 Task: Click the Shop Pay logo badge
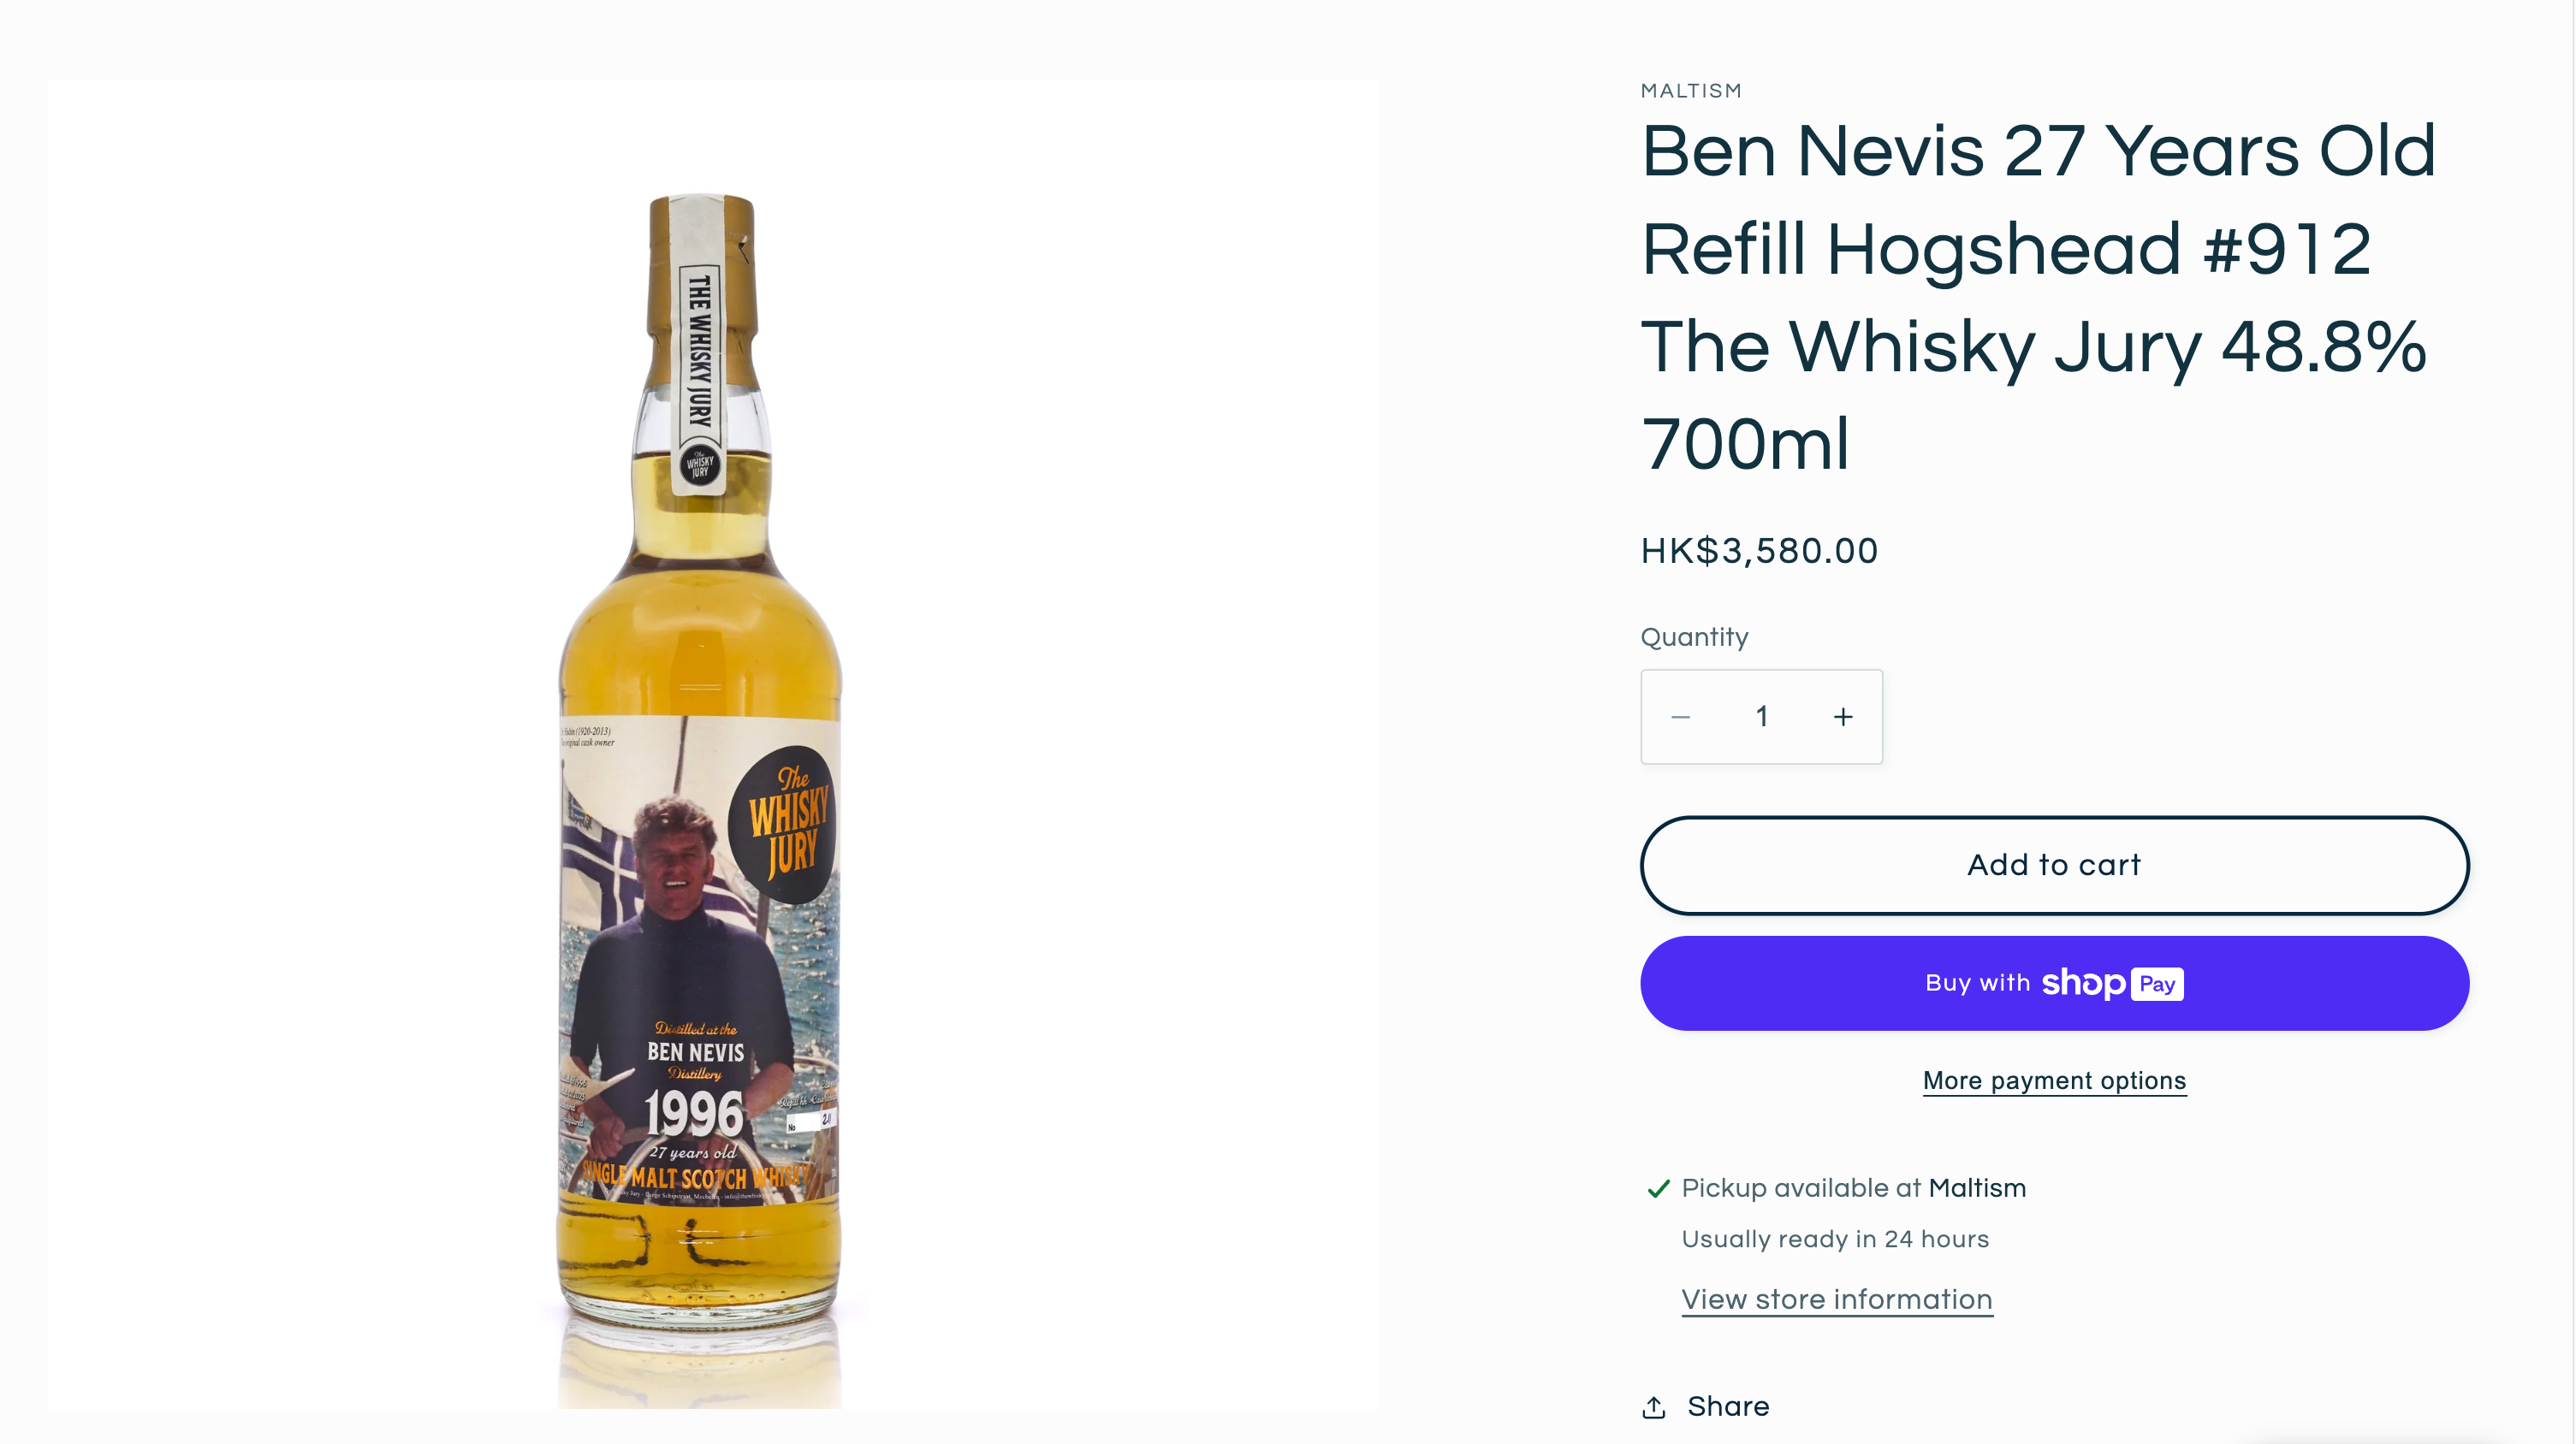pyautogui.click(x=2112, y=983)
